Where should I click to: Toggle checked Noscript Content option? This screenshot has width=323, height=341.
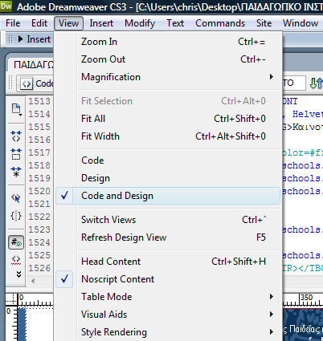[168, 279]
